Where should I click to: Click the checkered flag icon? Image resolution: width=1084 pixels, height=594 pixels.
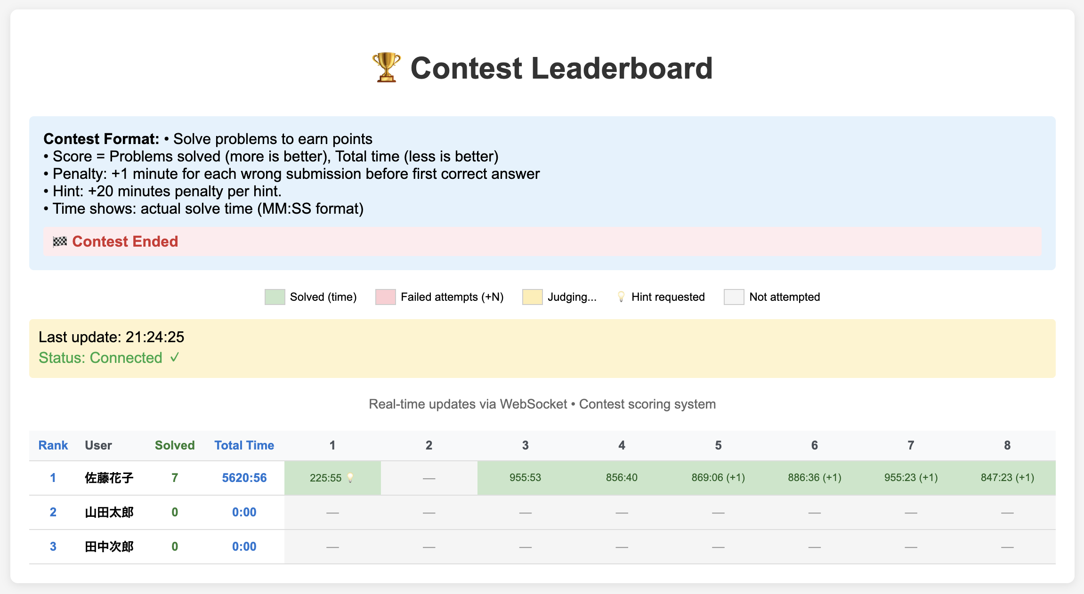tap(60, 242)
